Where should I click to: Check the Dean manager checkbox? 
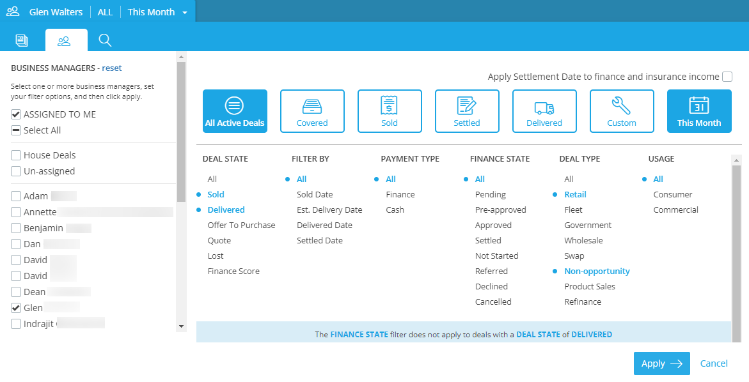[16, 292]
